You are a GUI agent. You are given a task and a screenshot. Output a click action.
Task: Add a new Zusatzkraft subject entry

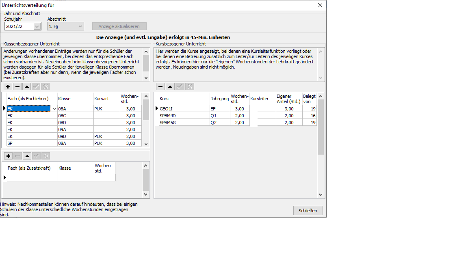[x=8, y=156]
